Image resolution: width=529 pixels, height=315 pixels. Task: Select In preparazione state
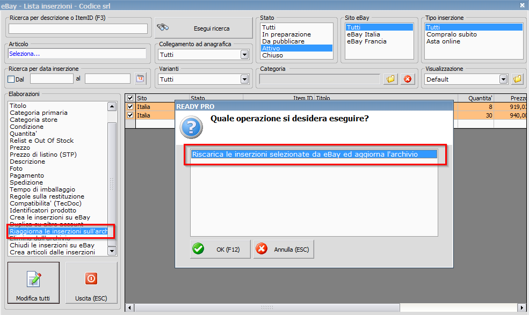pos(296,34)
